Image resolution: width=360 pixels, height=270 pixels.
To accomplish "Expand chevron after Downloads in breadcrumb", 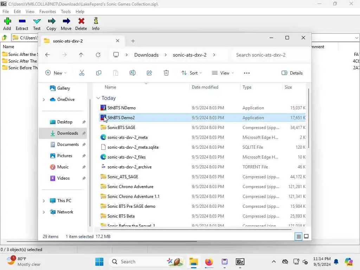I will (166, 55).
